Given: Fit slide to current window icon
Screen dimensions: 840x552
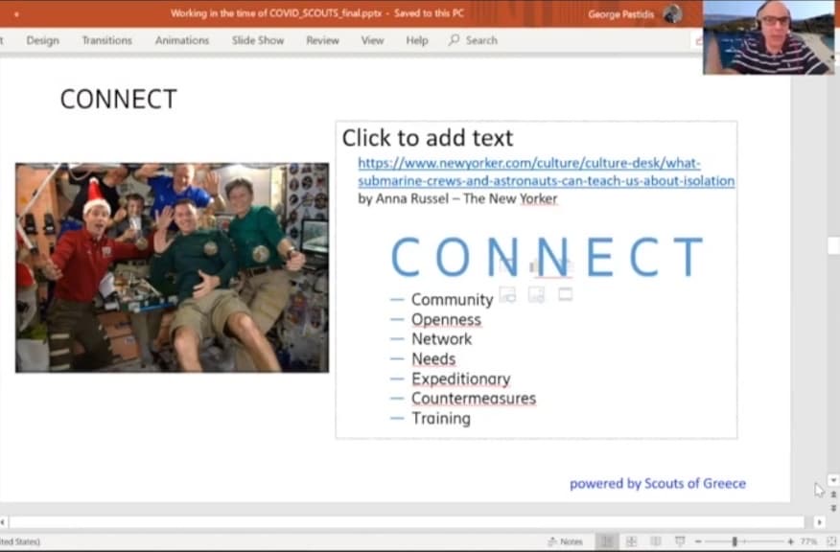Looking at the screenshot, I should tap(830, 541).
